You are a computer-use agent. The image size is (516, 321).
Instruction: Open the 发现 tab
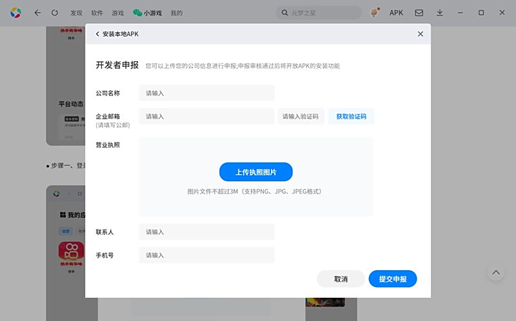point(76,13)
